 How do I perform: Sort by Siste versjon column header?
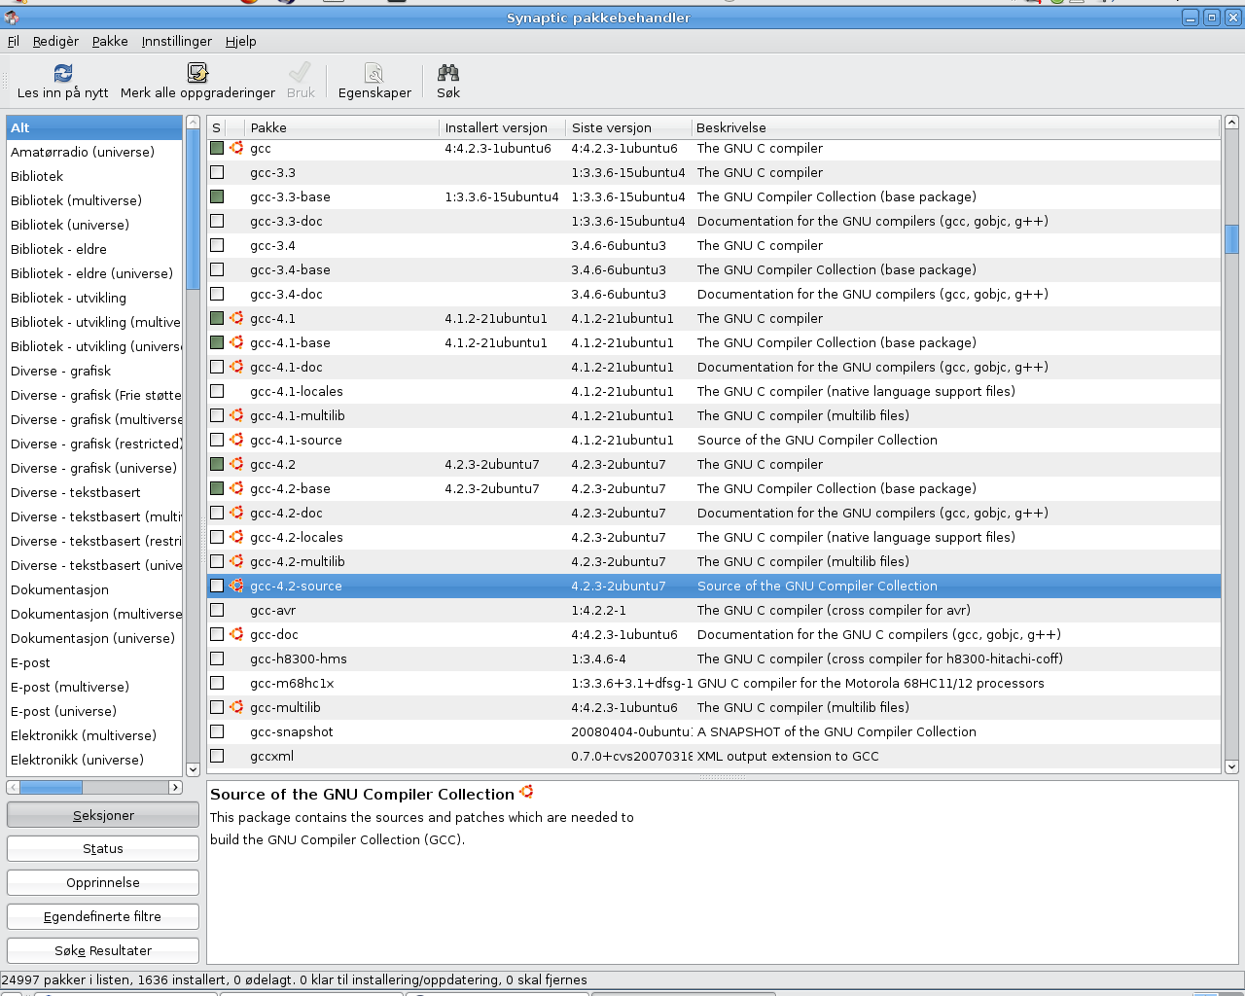tap(628, 127)
